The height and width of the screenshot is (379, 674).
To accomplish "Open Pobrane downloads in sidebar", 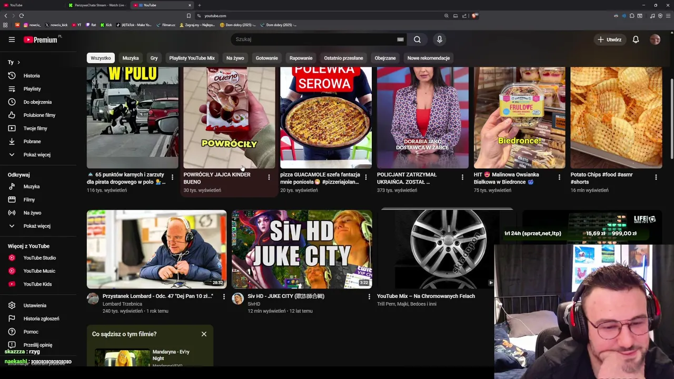I will pos(32,142).
